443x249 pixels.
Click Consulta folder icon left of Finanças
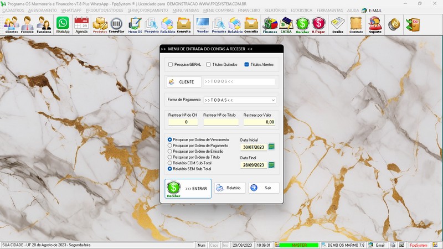(x=251, y=25)
